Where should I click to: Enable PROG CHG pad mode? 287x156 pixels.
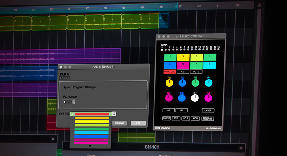click(170, 72)
